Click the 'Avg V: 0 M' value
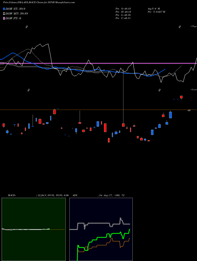The image size is (197, 261). pyautogui.click(x=153, y=9)
